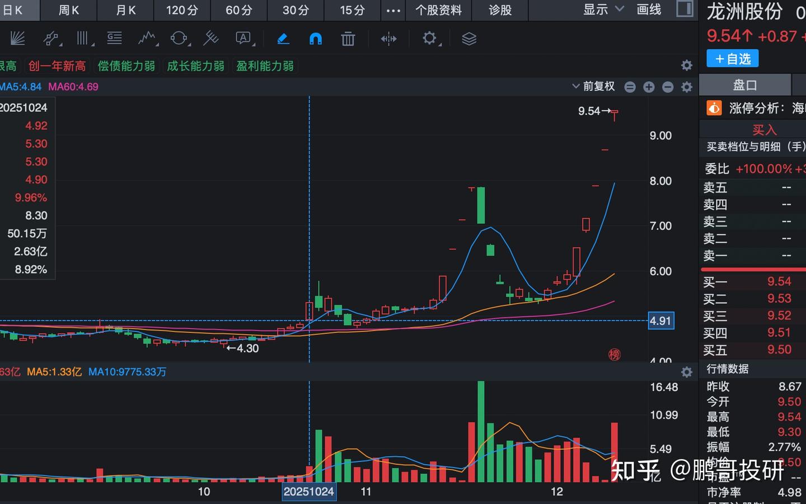The width and height of the screenshot is (806, 504).
Task: Click the 涨停分析 alert icon
Action: tap(714, 107)
